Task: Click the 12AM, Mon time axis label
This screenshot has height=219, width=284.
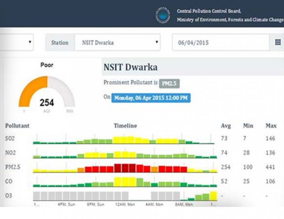Action: coord(125,204)
